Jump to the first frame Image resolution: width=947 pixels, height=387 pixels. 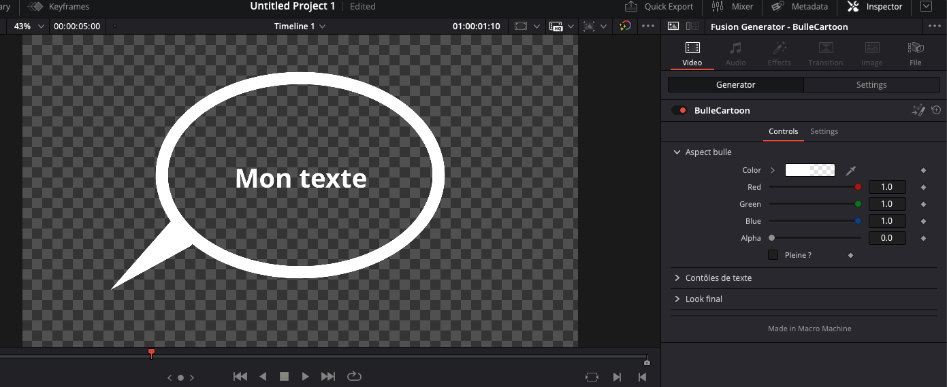(x=240, y=376)
